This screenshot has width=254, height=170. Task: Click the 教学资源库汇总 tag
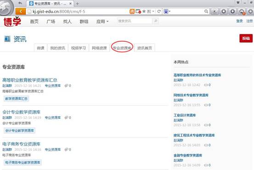click(x=16, y=98)
